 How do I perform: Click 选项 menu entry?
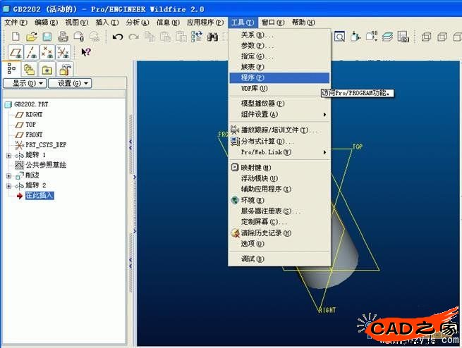(253, 244)
